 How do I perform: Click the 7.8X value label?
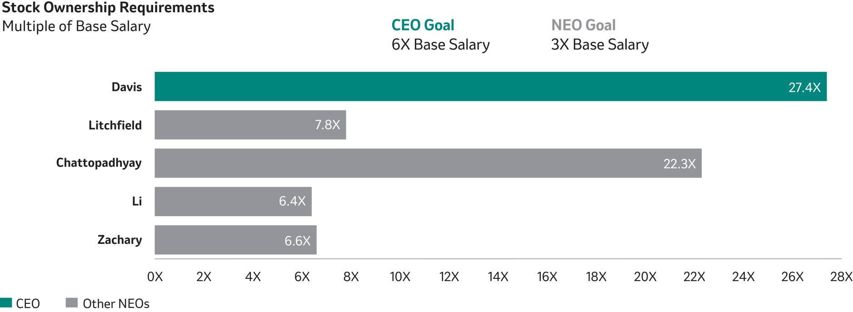327,125
